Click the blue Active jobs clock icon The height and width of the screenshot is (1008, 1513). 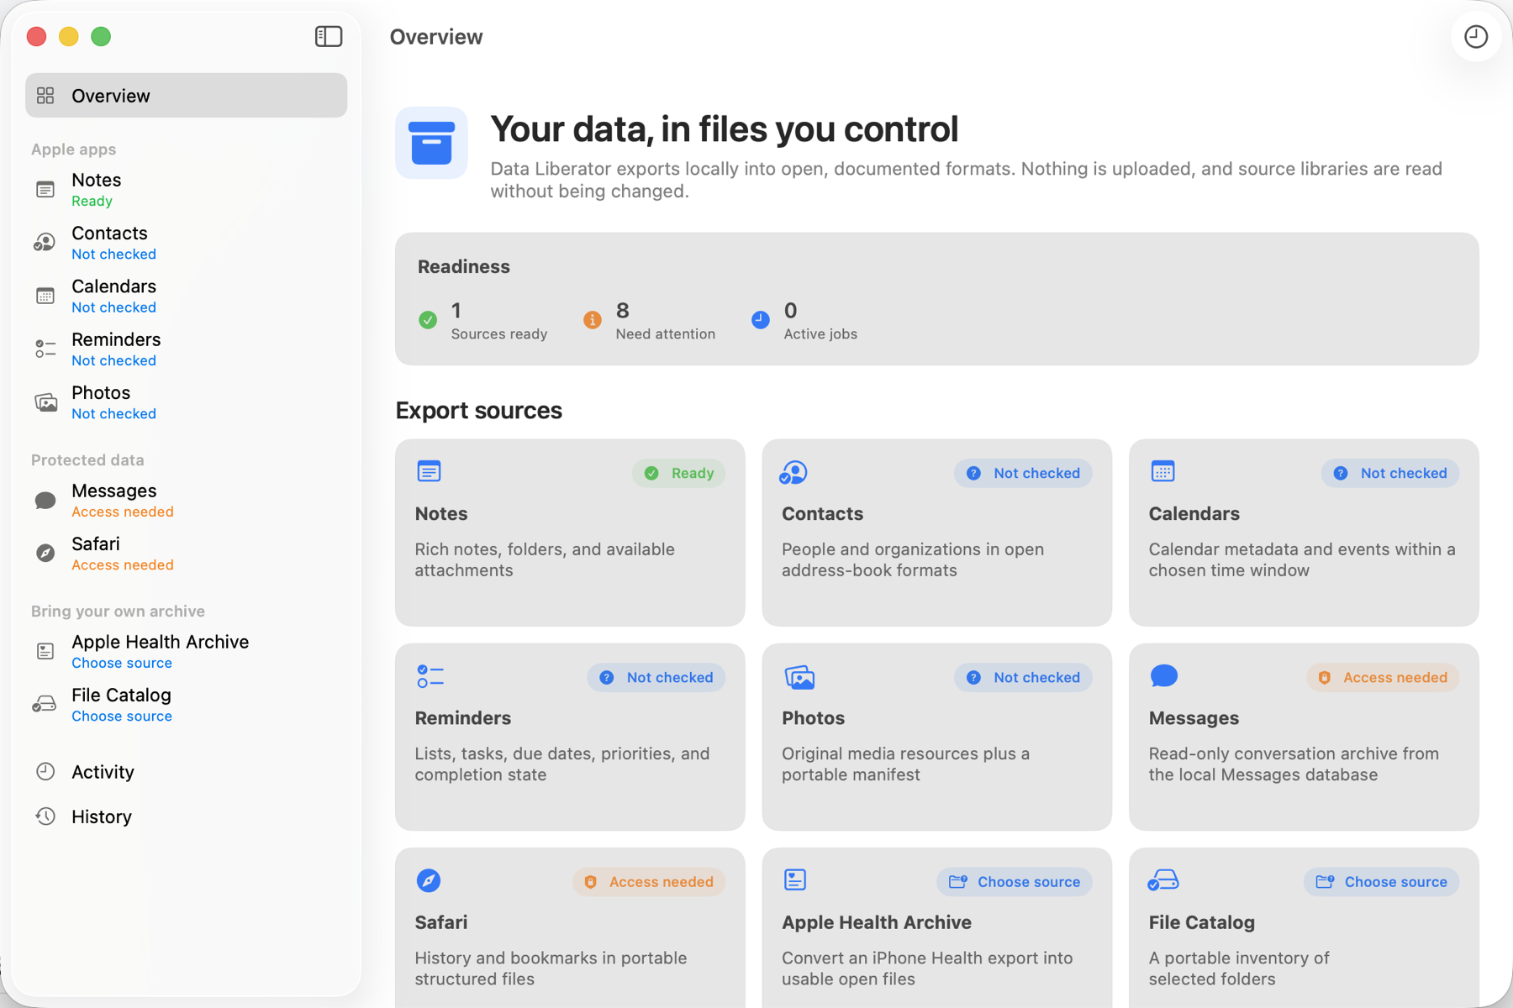761,320
